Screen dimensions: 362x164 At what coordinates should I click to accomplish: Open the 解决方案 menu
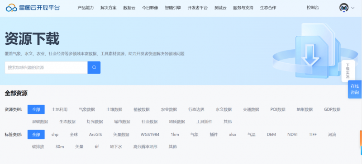109,8
